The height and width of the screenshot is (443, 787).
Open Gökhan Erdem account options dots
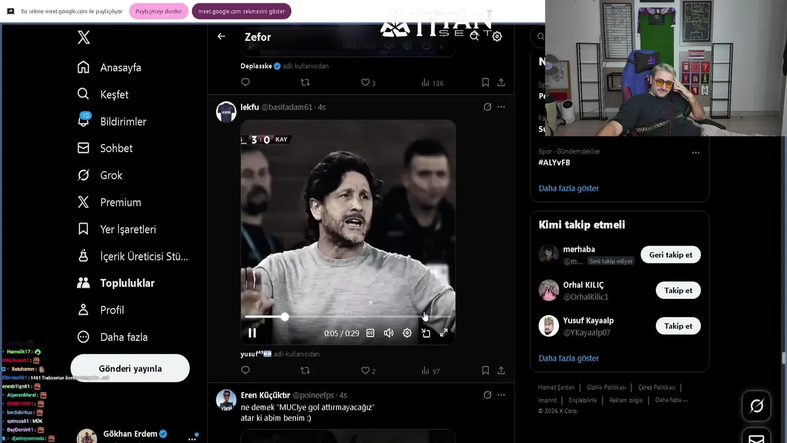pos(192,439)
